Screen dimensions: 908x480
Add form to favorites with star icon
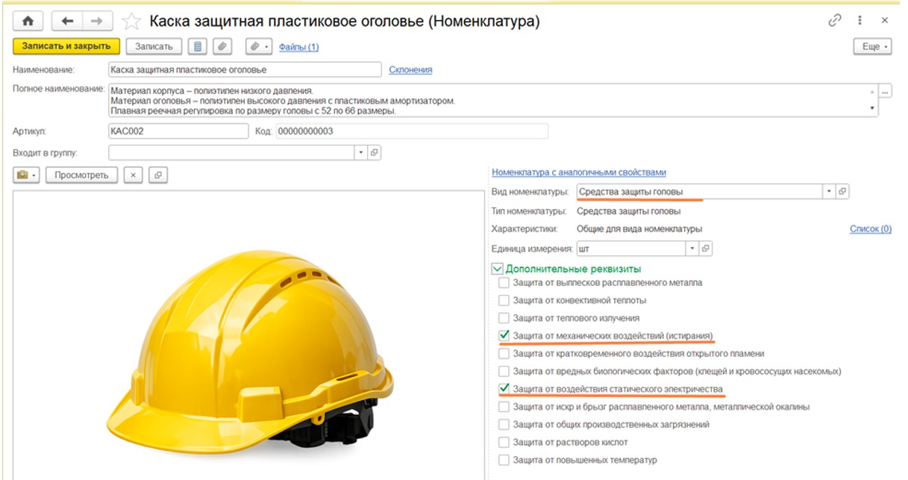(131, 22)
